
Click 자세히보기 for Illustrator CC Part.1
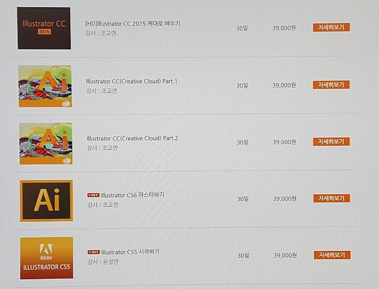331,85
